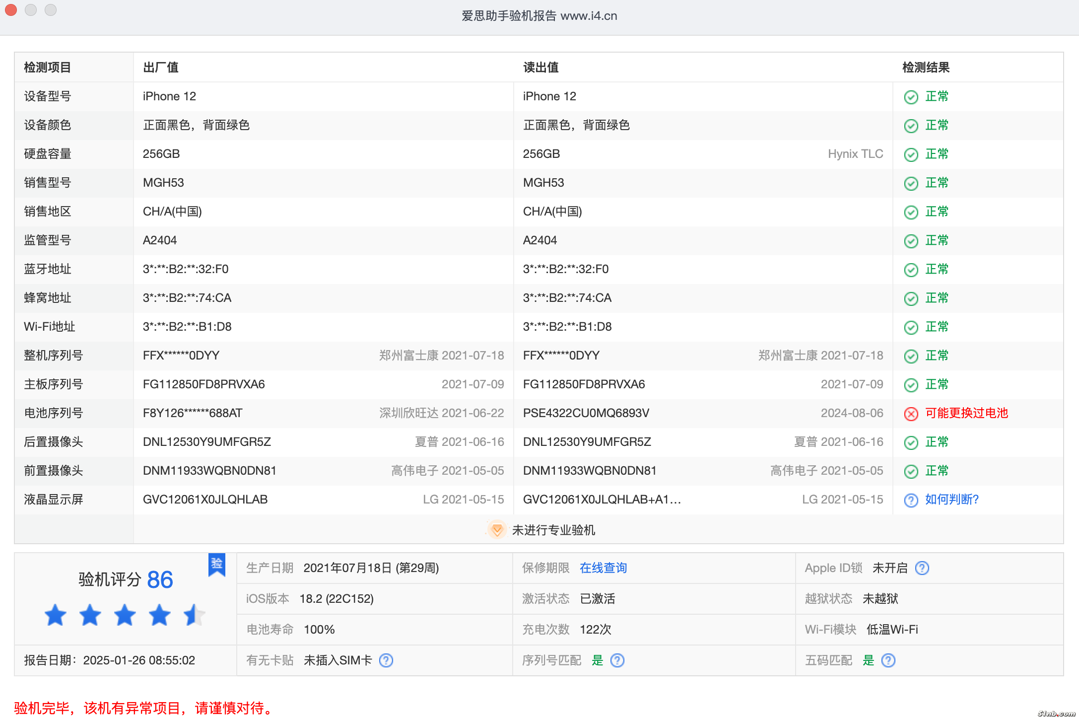Image resolution: width=1079 pixels, height=720 pixels.
Task: Click the five-star rating display
Action: 125,615
